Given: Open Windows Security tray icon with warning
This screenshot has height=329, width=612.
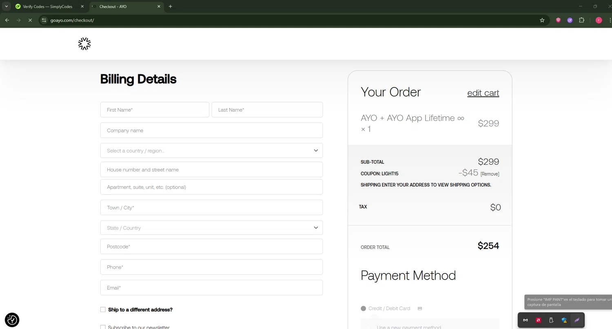Looking at the screenshot, I should click(564, 320).
